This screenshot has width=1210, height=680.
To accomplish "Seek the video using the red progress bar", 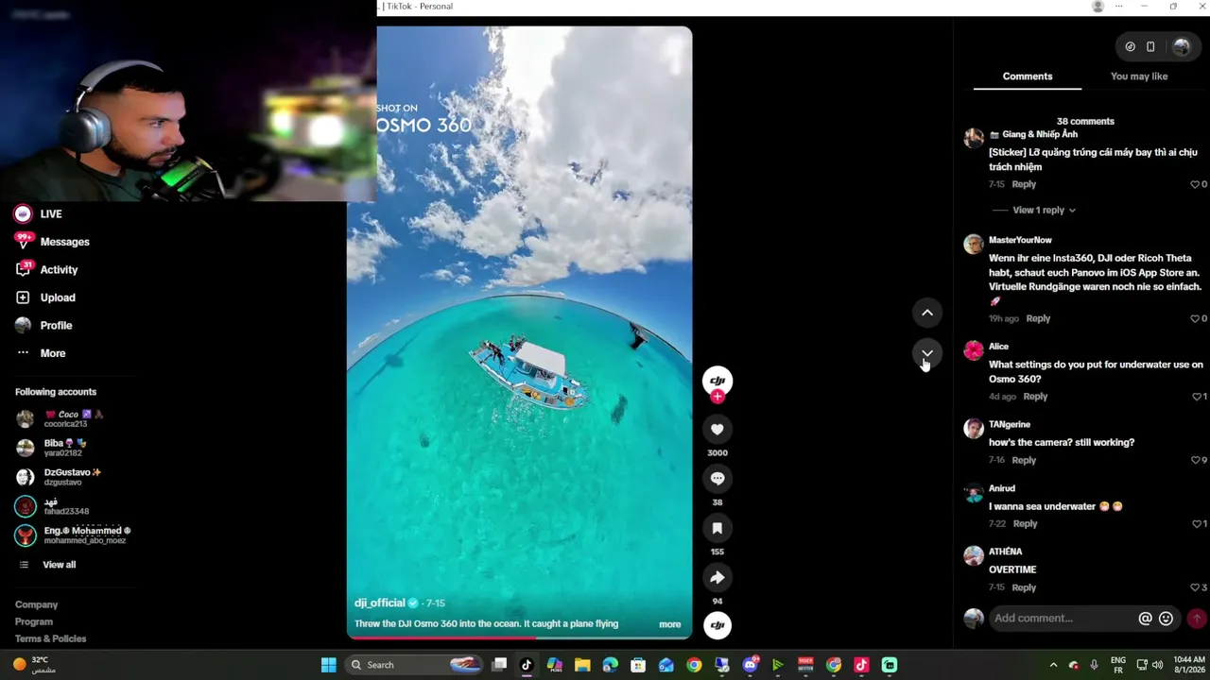I will 519,637.
